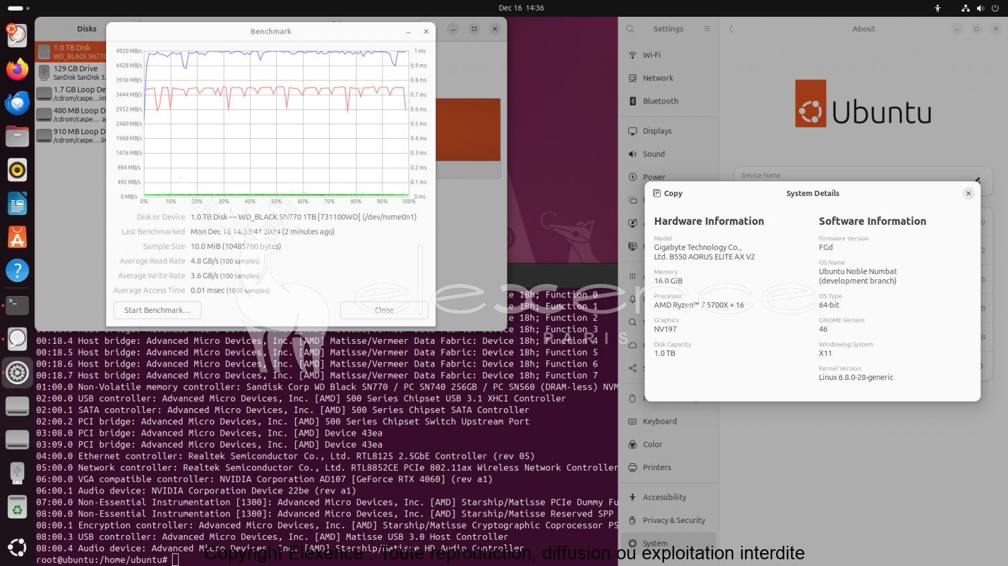Screen dimensions: 1008x566
Task: Click the volume icon in top bar
Action: click(x=980, y=8)
